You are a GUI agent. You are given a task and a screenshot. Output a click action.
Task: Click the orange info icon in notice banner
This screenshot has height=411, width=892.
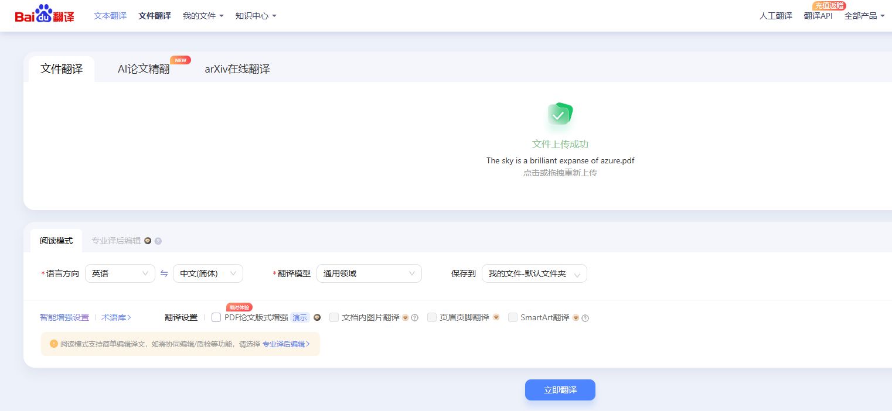pyautogui.click(x=54, y=344)
